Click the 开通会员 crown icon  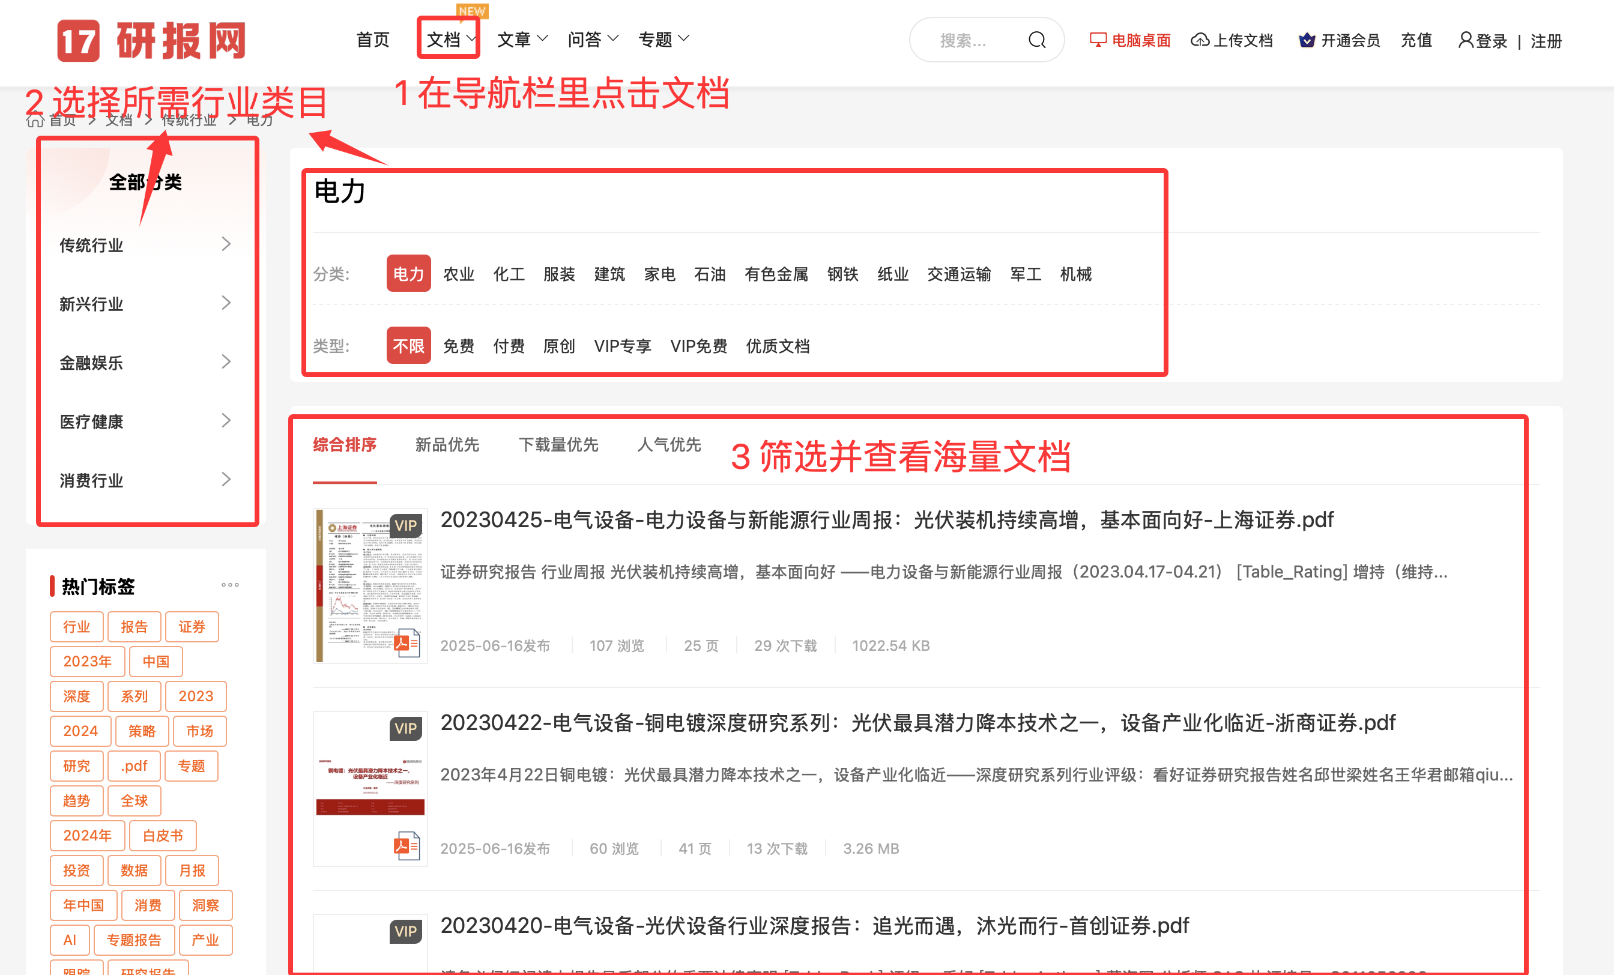click(x=1307, y=40)
